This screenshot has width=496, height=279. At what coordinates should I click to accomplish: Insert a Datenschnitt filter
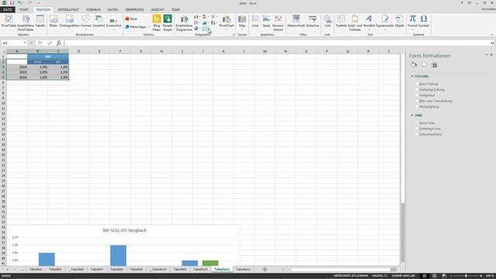[296, 22]
